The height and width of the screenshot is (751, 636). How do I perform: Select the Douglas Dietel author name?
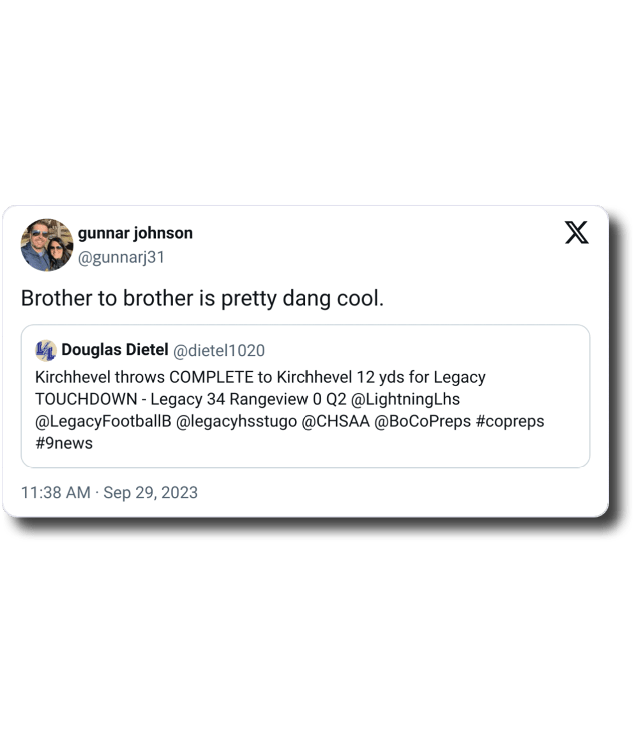(115, 350)
